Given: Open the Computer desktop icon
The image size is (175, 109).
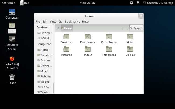Looking at the screenshot, I should click(12, 12).
